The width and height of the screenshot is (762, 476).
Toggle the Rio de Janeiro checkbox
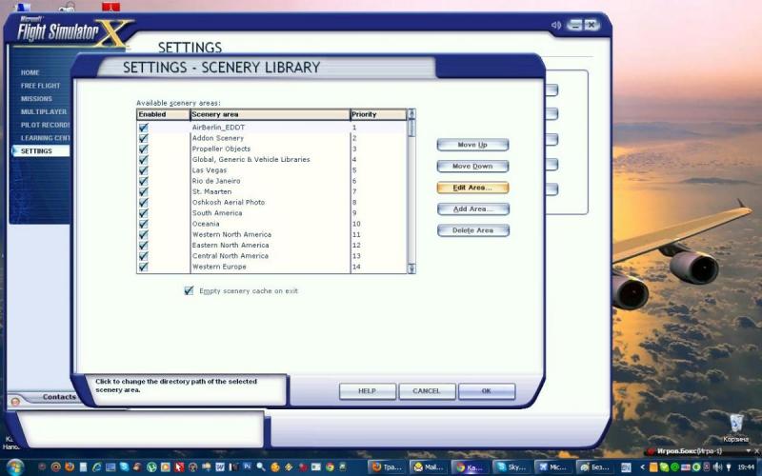click(144, 181)
